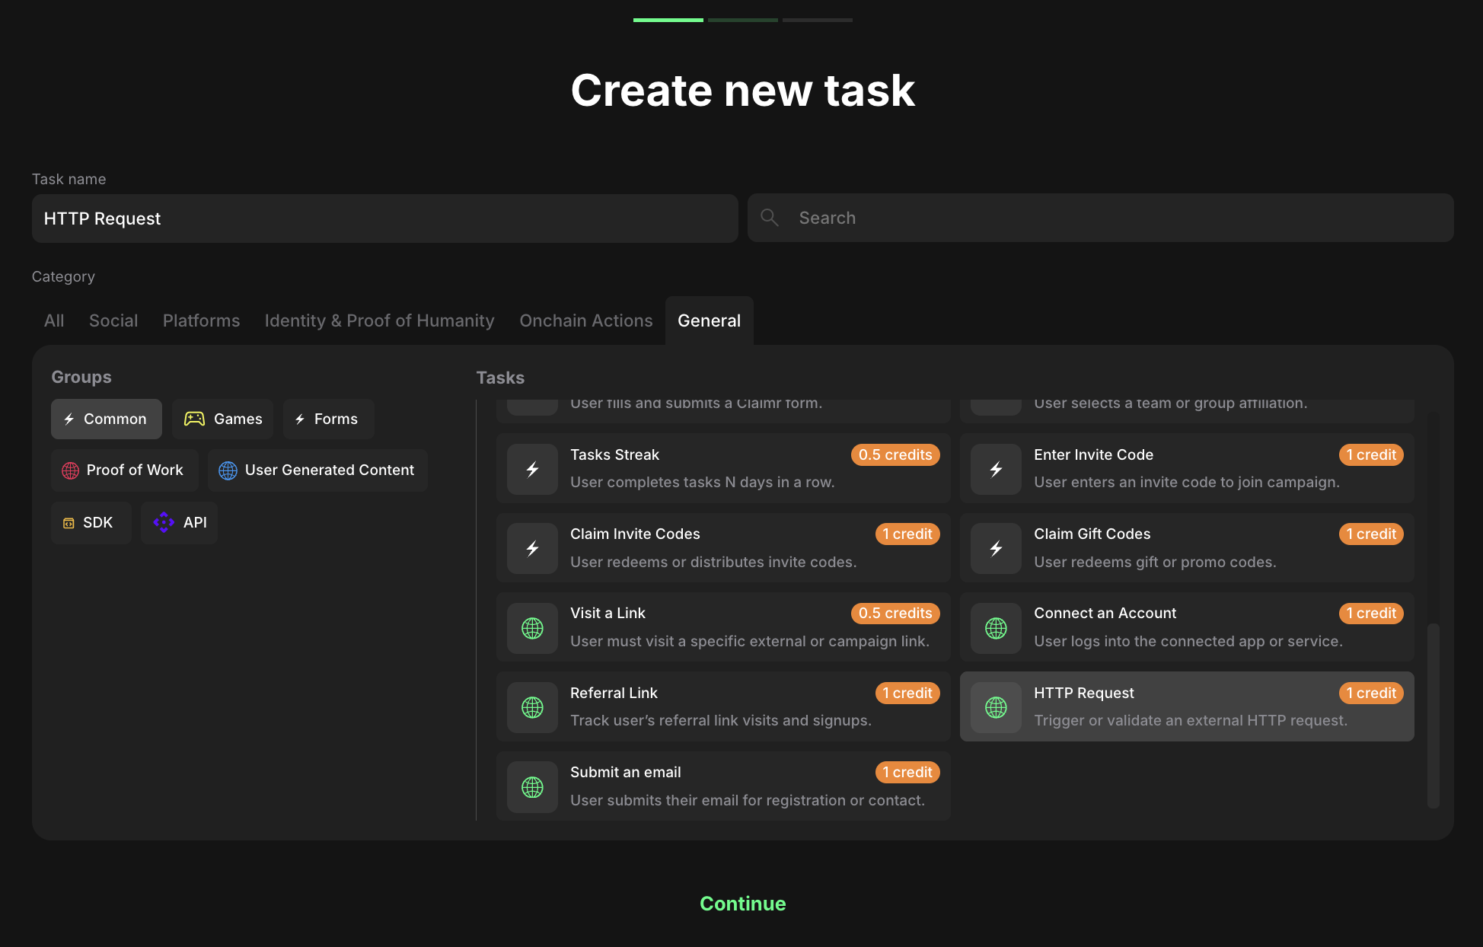Click the lightning icon for Enter Invite Code
This screenshot has height=947, width=1483.
(x=996, y=469)
